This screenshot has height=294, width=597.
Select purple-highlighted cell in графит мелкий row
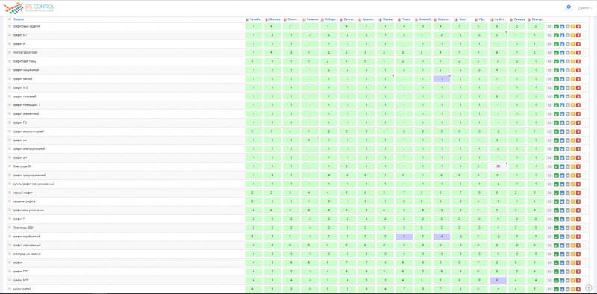(x=442, y=79)
